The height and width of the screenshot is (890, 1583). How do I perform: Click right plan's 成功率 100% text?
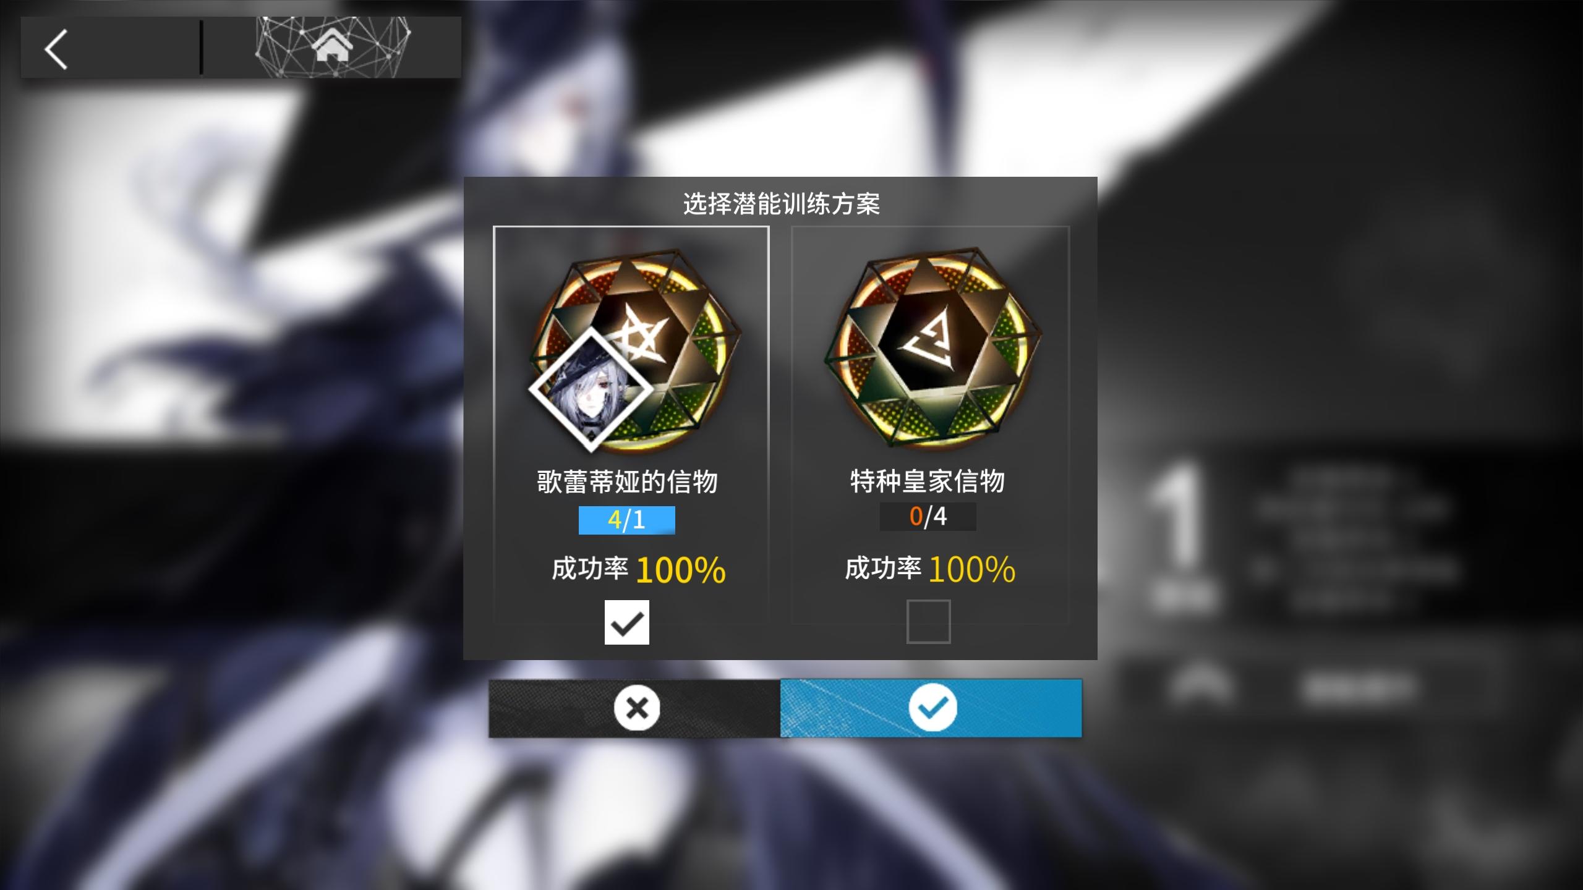point(930,569)
